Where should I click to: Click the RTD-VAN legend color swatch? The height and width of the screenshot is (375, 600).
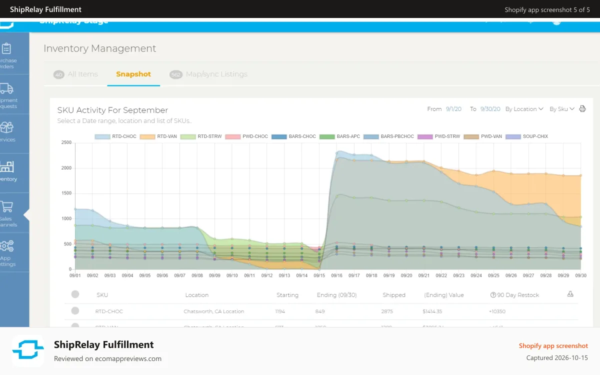click(x=147, y=136)
